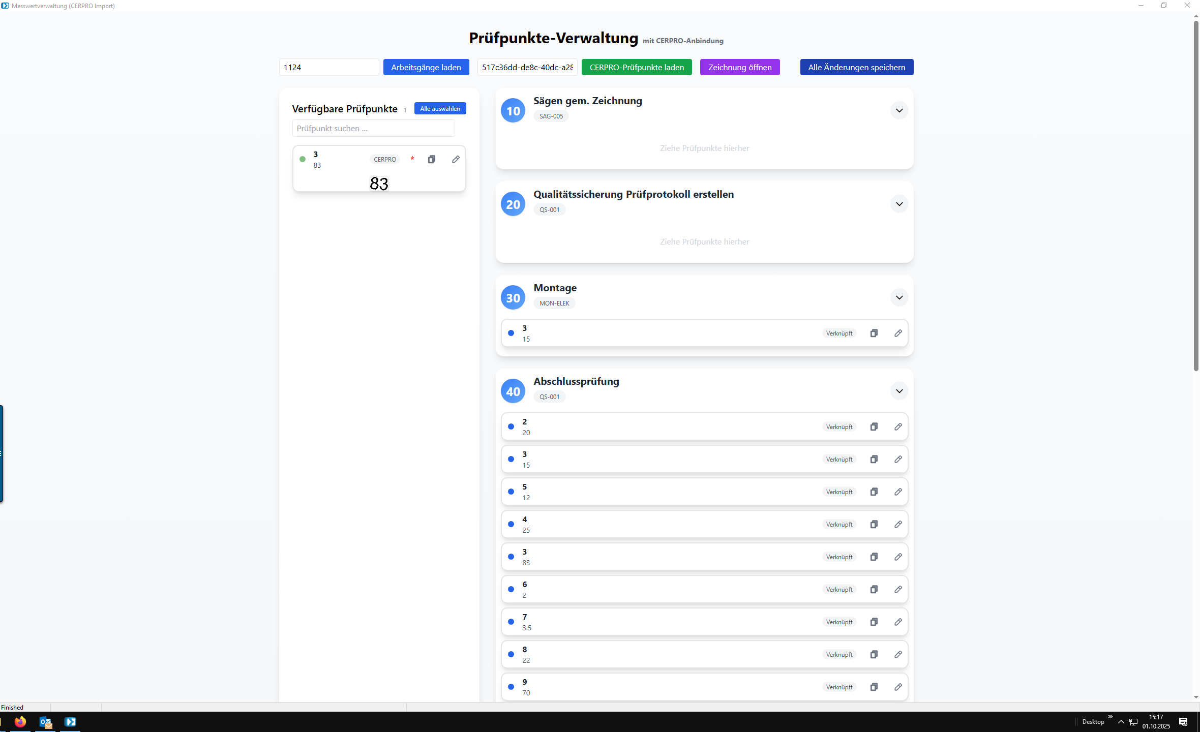This screenshot has width=1200, height=732.
Task: Focus the Prüfpunkt suchen search field
Action: 373,128
